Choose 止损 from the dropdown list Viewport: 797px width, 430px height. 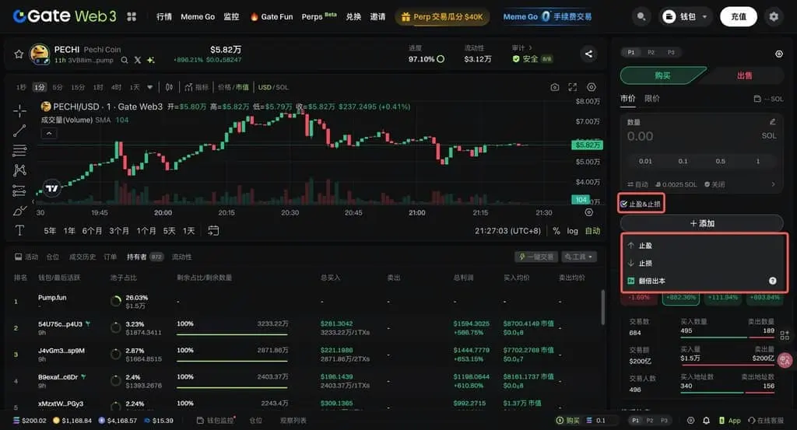tap(704, 263)
